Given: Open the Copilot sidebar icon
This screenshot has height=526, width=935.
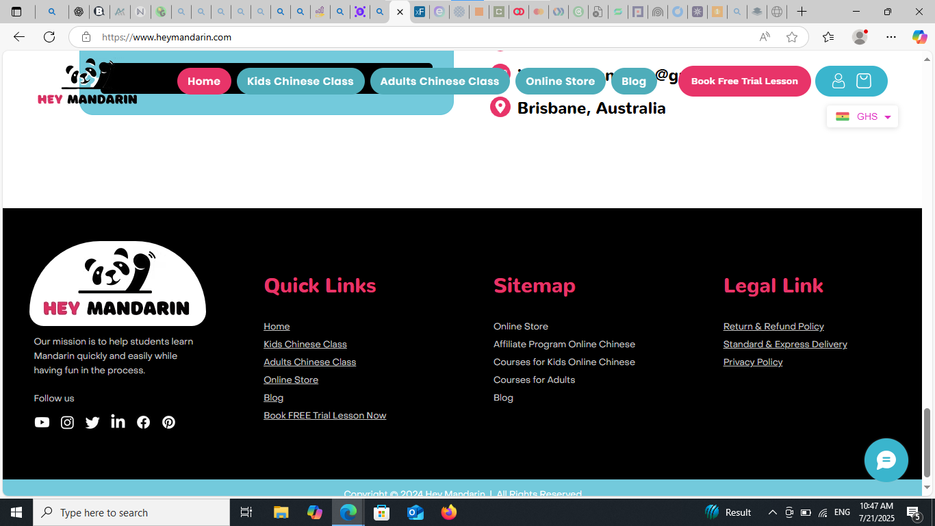Looking at the screenshot, I should (920, 37).
